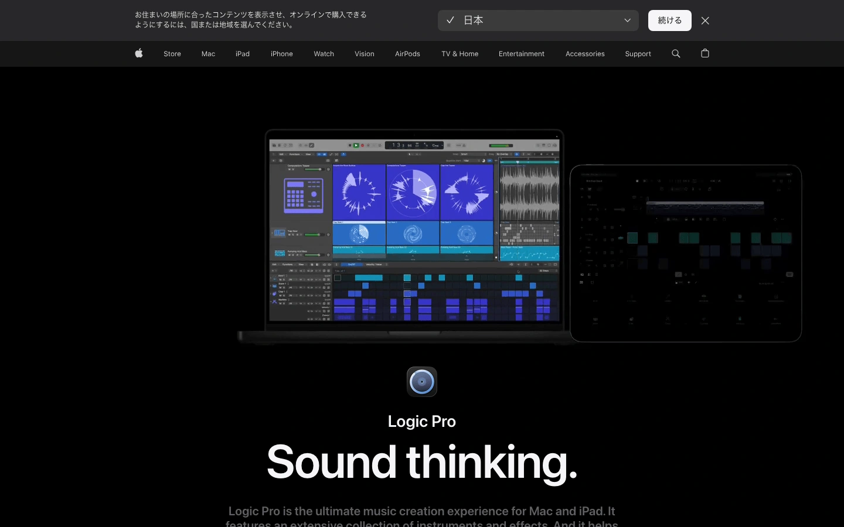The height and width of the screenshot is (527, 844).
Task: Click the Logic Pro app icon
Action: tap(422, 382)
